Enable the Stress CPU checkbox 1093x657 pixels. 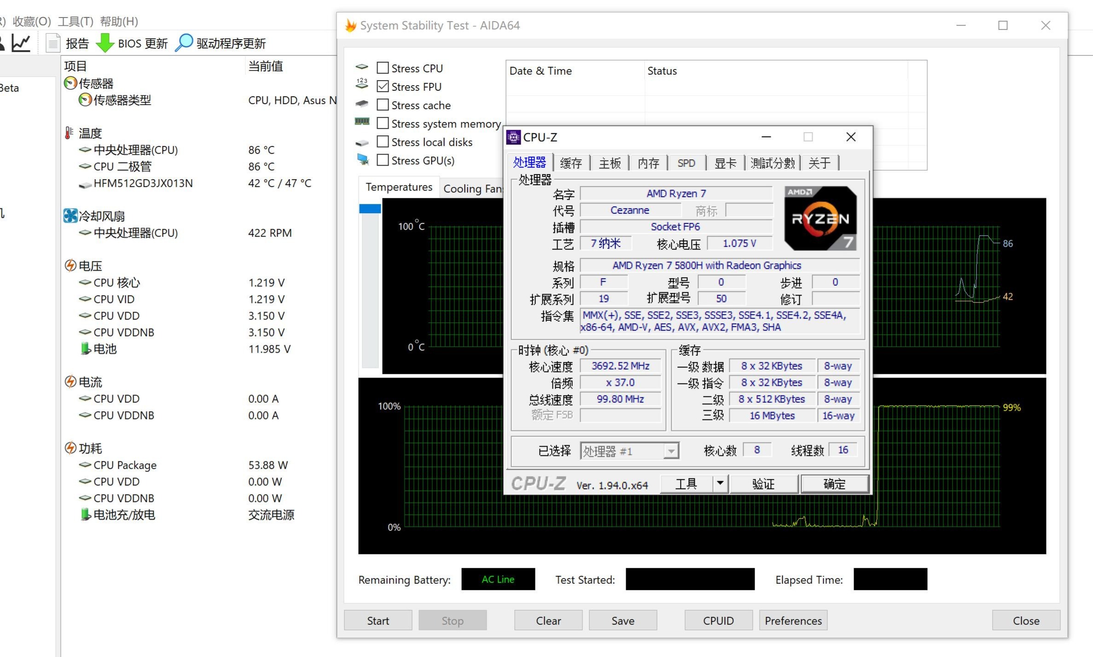[x=383, y=68]
